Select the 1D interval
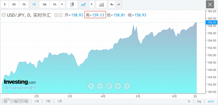 (x=34, y=4)
